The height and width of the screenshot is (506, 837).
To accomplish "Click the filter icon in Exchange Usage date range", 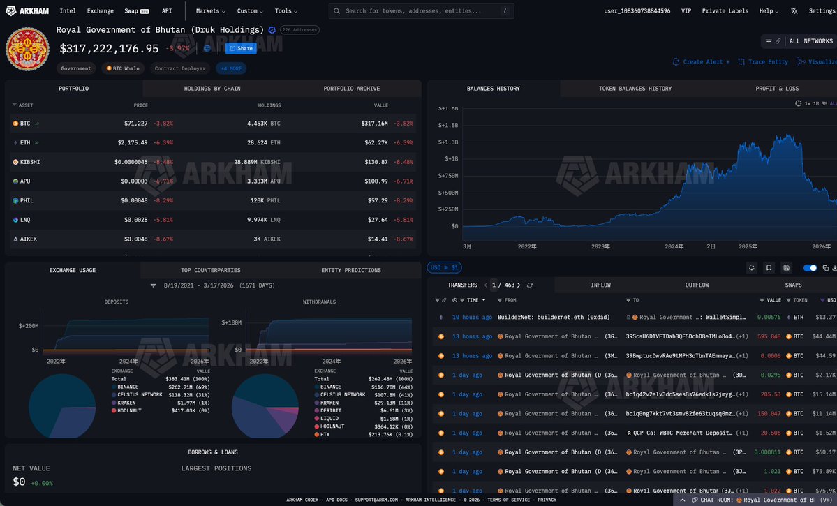I will [x=153, y=285].
